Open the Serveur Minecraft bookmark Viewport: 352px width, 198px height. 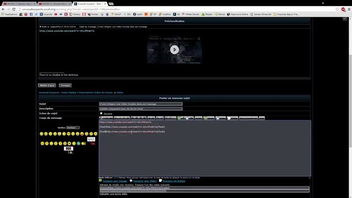(261, 14)
